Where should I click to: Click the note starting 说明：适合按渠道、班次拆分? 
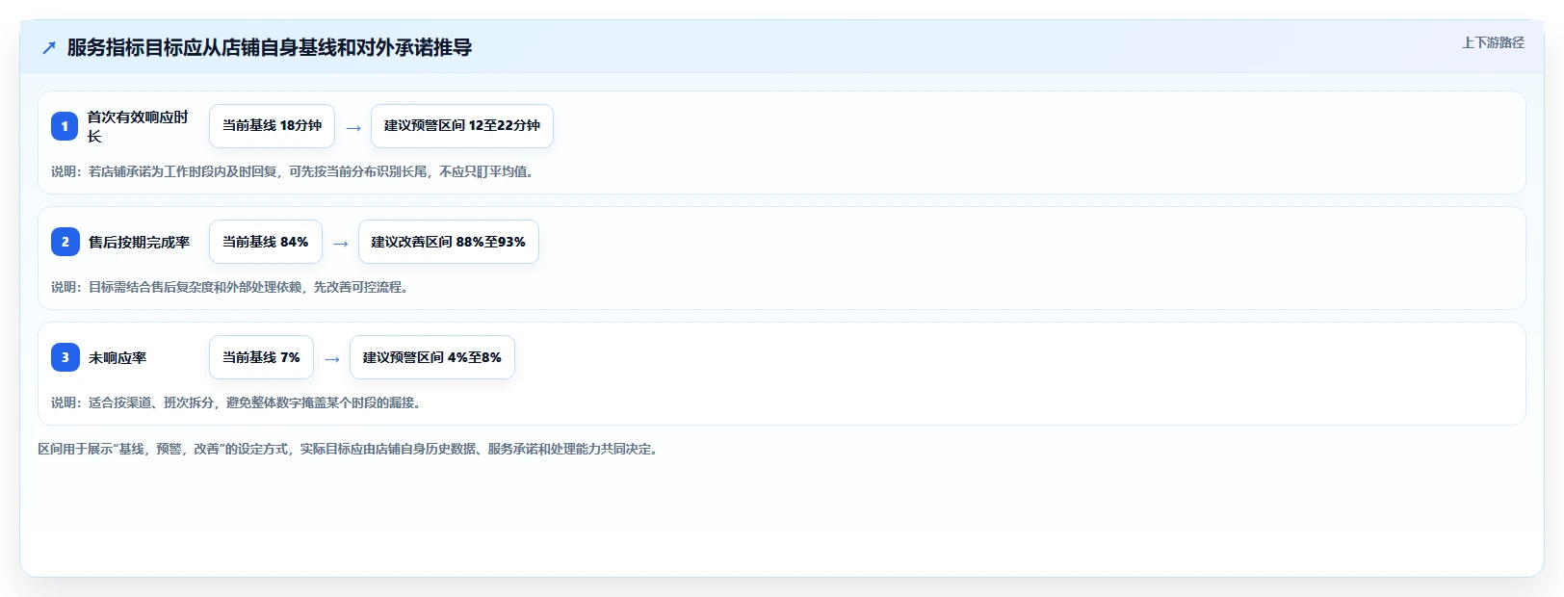(237, 402)
